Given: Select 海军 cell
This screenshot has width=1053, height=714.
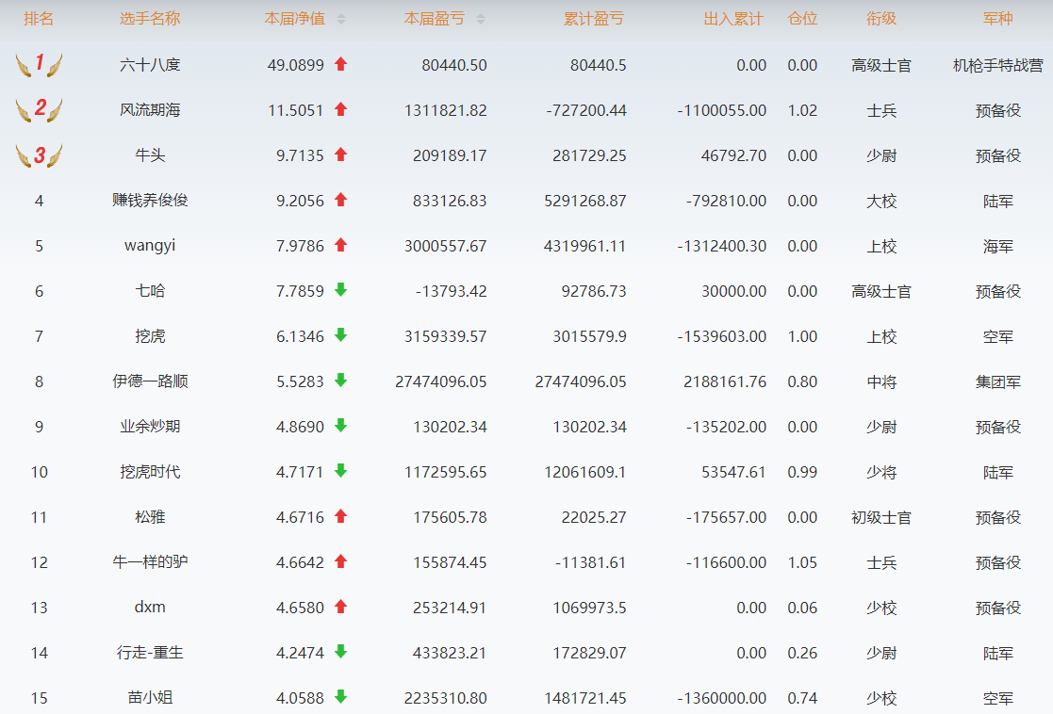Looking at the screenshot, I should [998, 246].
